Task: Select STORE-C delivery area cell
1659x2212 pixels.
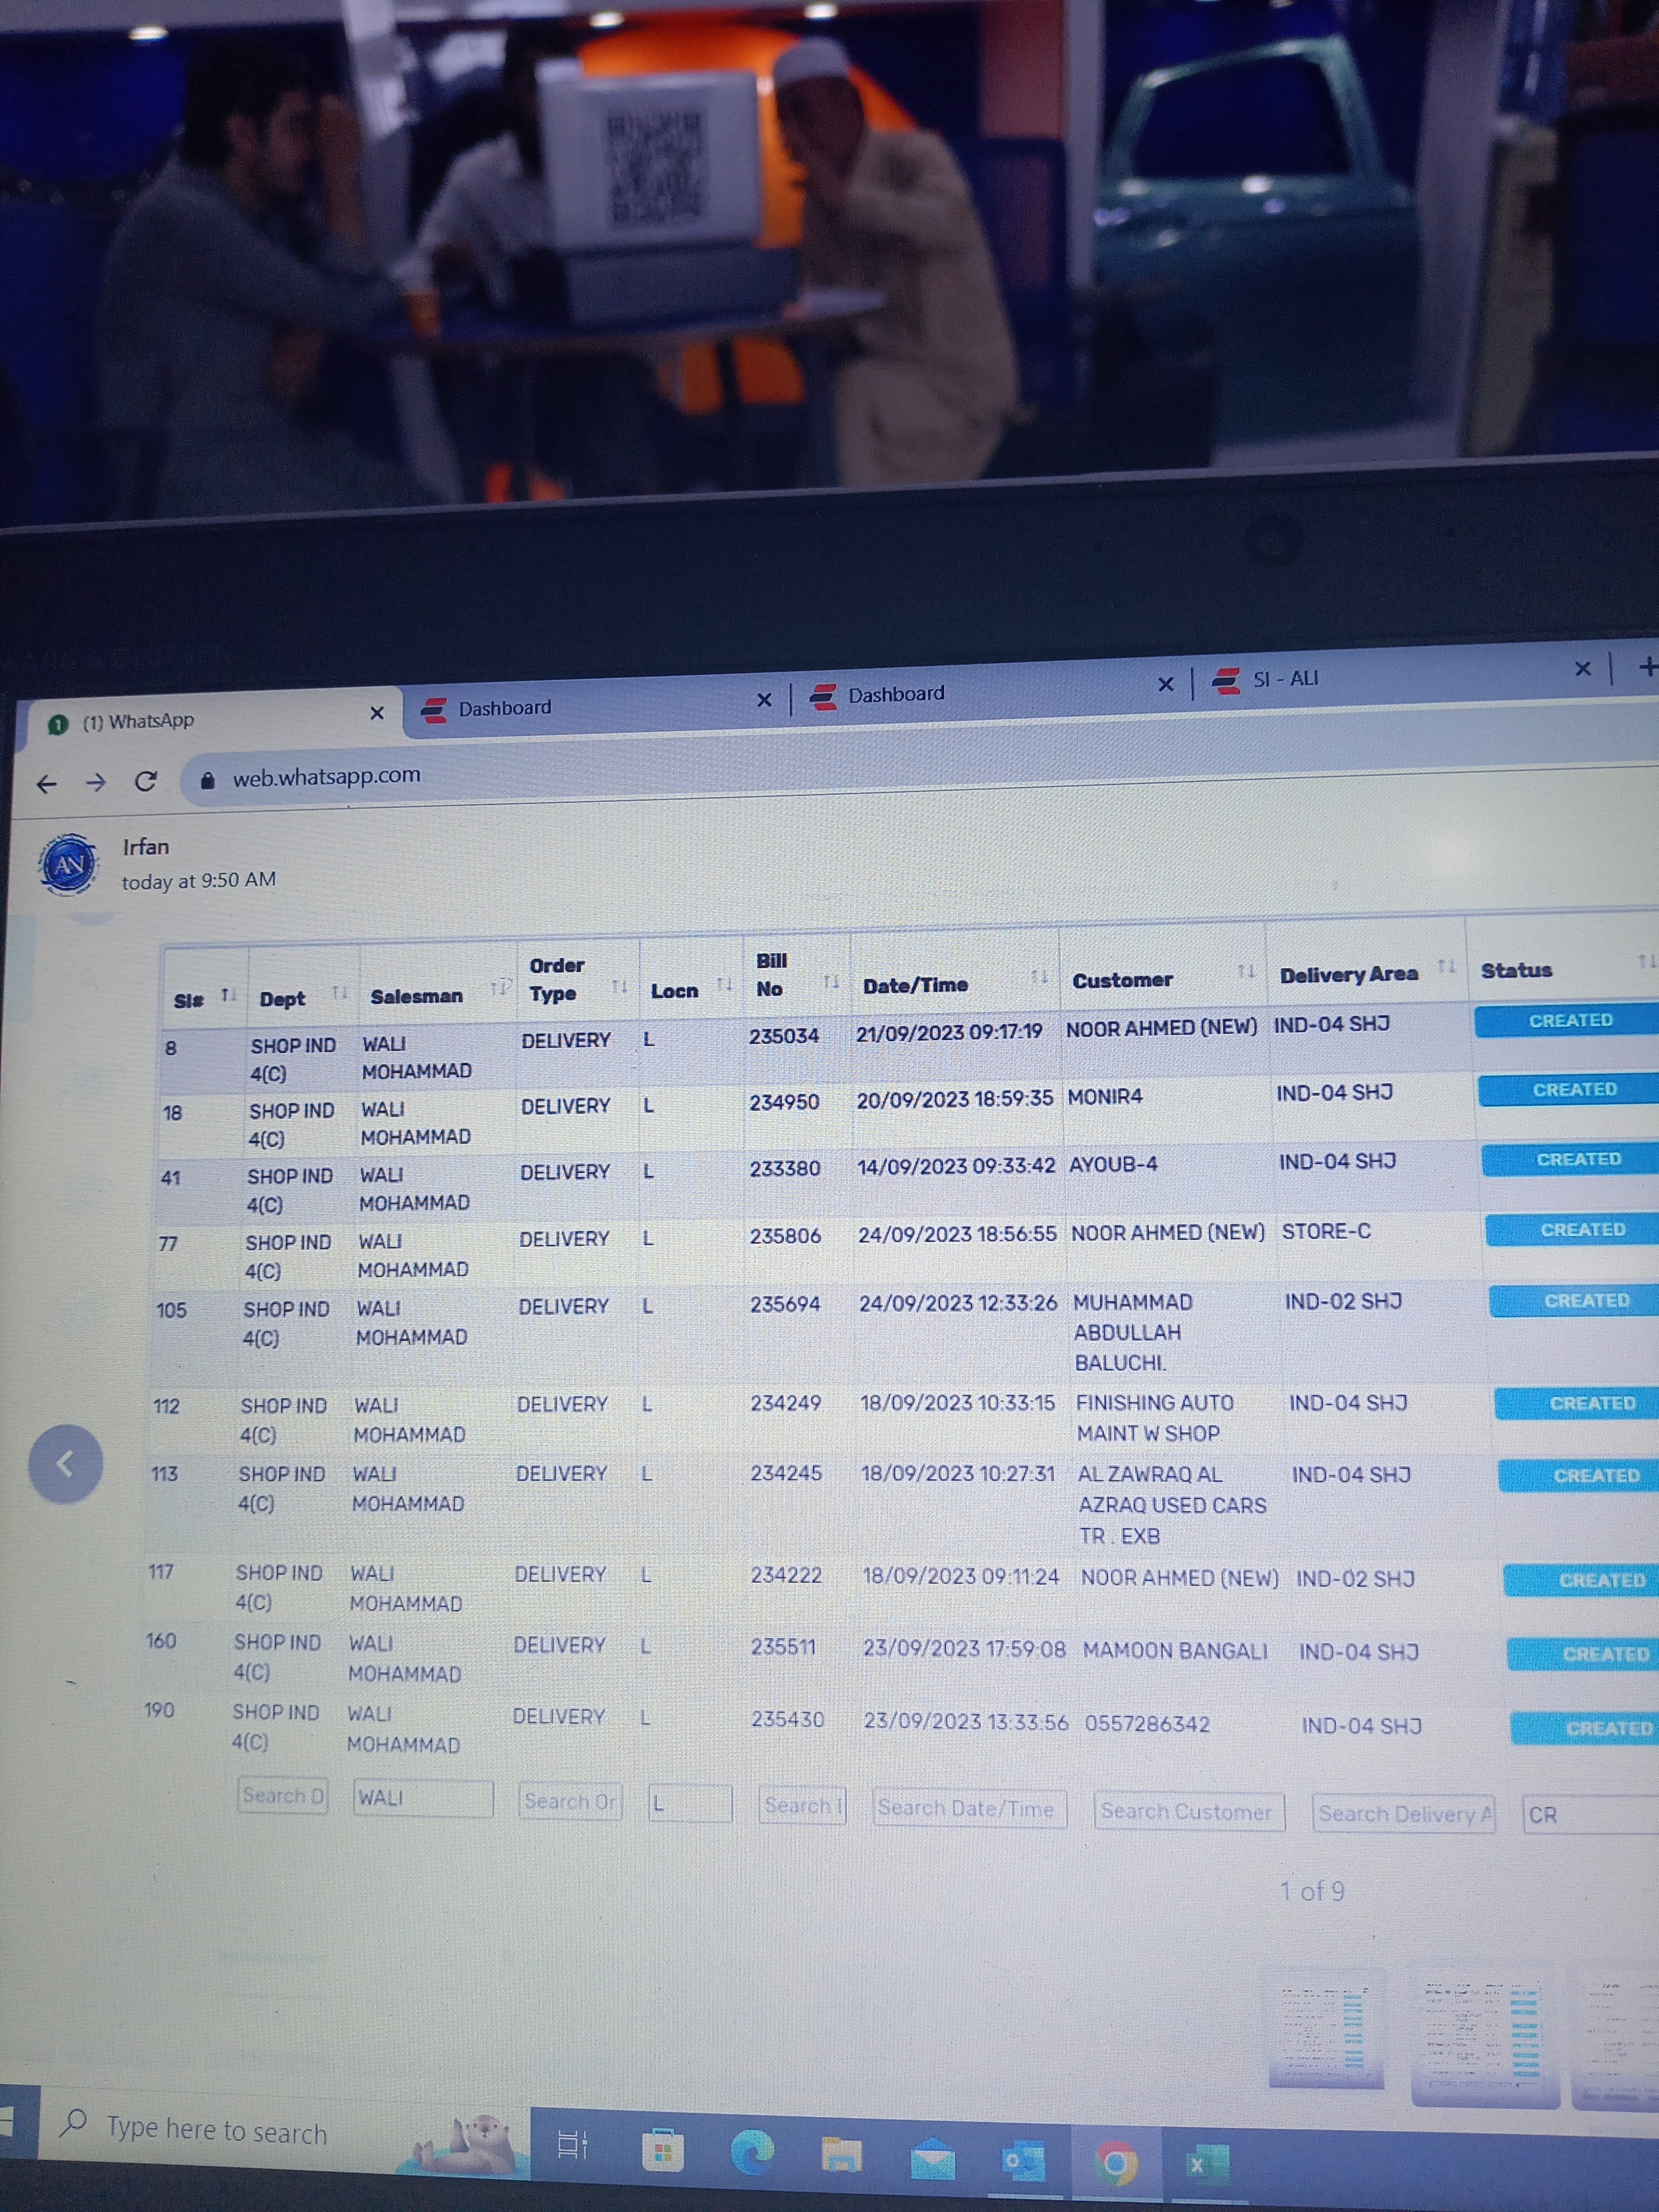Action: pos(1326,1232)
